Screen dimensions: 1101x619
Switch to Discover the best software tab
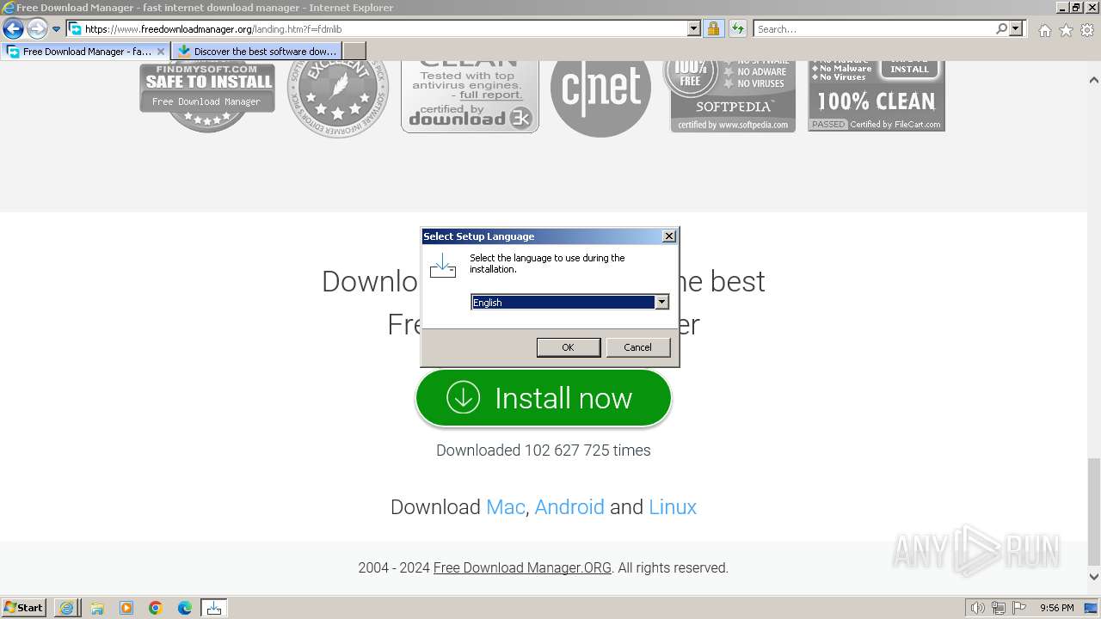(256, 52)
